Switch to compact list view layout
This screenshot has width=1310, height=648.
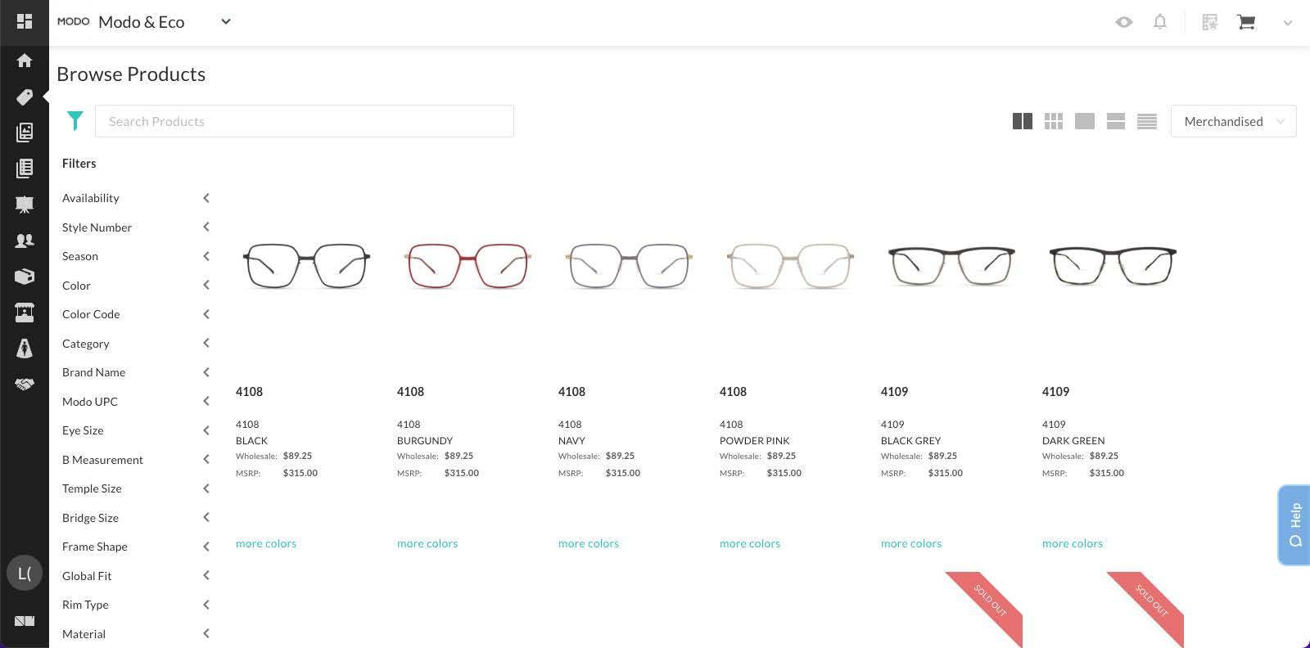click(x=1147, y=121)
